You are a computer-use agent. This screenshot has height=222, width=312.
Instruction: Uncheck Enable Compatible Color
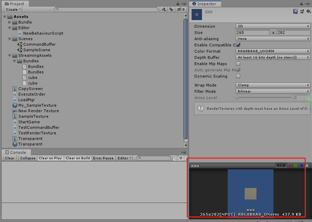[238, 45]
